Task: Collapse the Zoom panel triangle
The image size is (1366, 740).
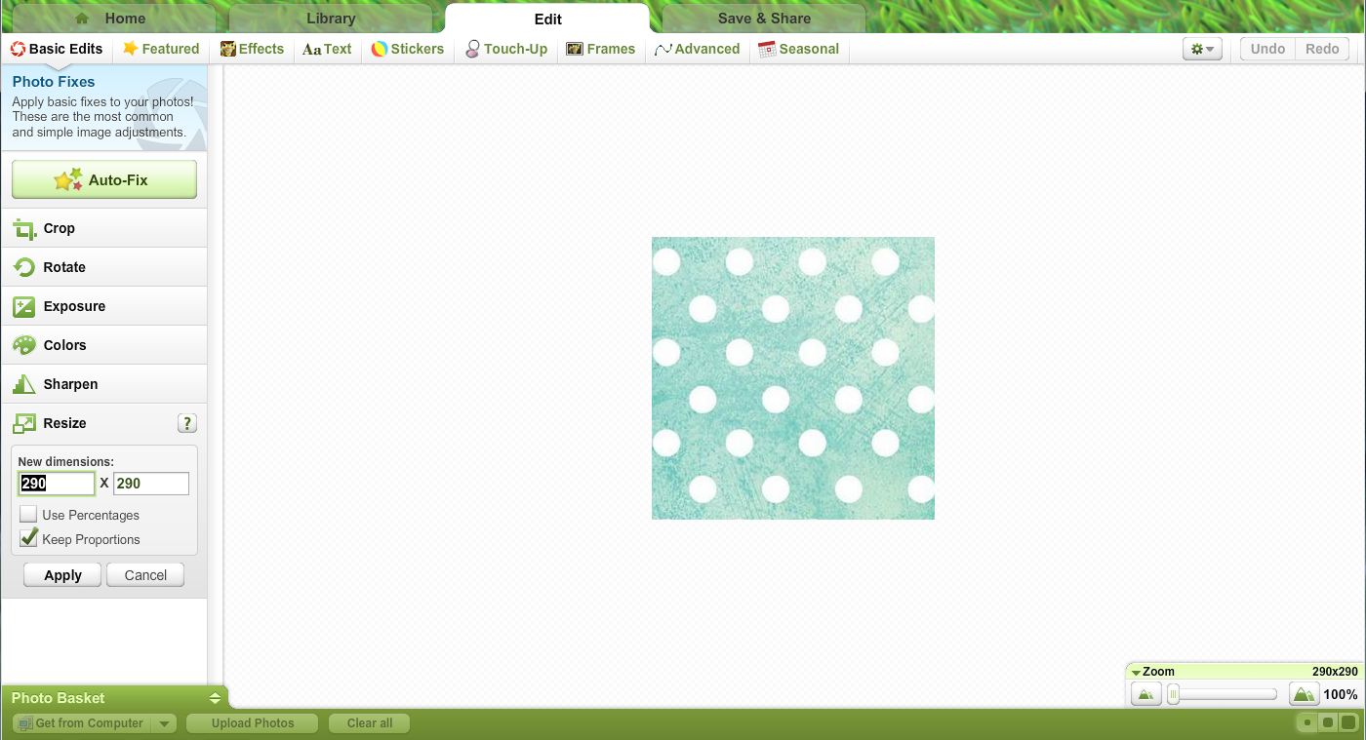Action: 1136,672
